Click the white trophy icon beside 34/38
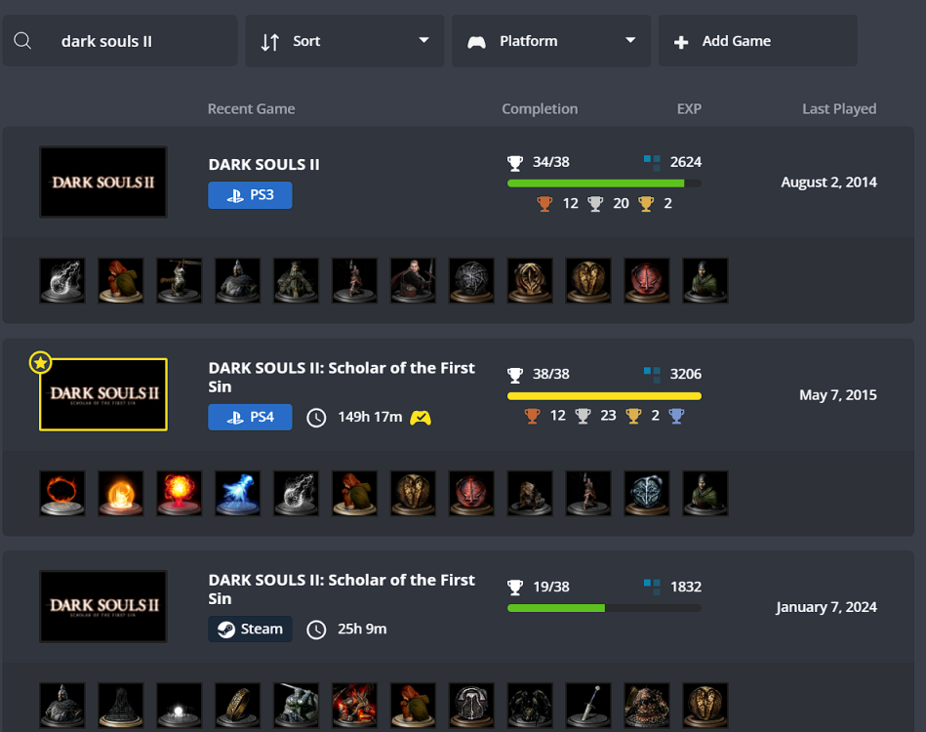926x732 pixels. coord(515,162)
